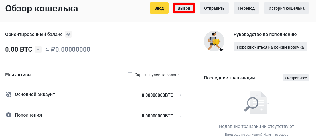Click the 0.00 BTC balance amount
This screenshot has width=316, height=138.
19,49
